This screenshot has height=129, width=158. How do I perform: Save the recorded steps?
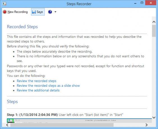point(38,12)
